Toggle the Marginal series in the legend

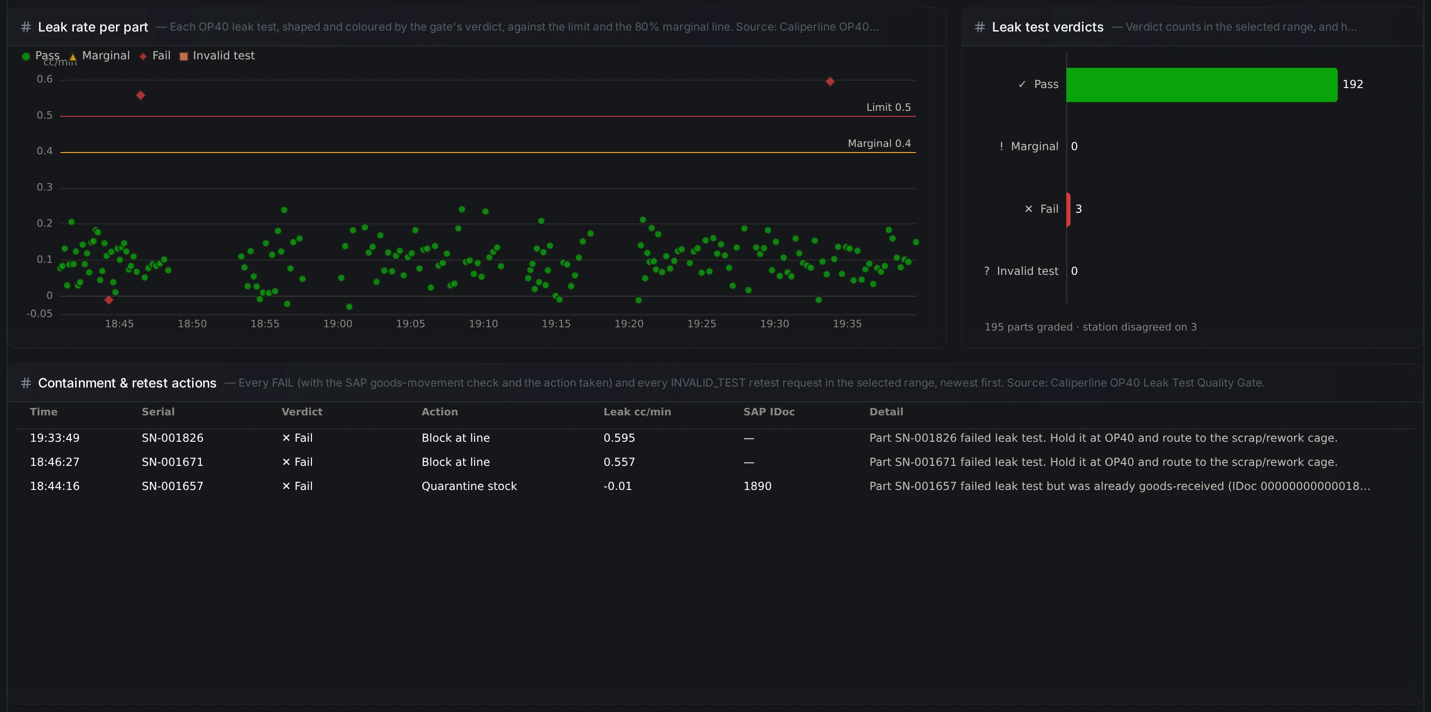click(x=99, y=56)
